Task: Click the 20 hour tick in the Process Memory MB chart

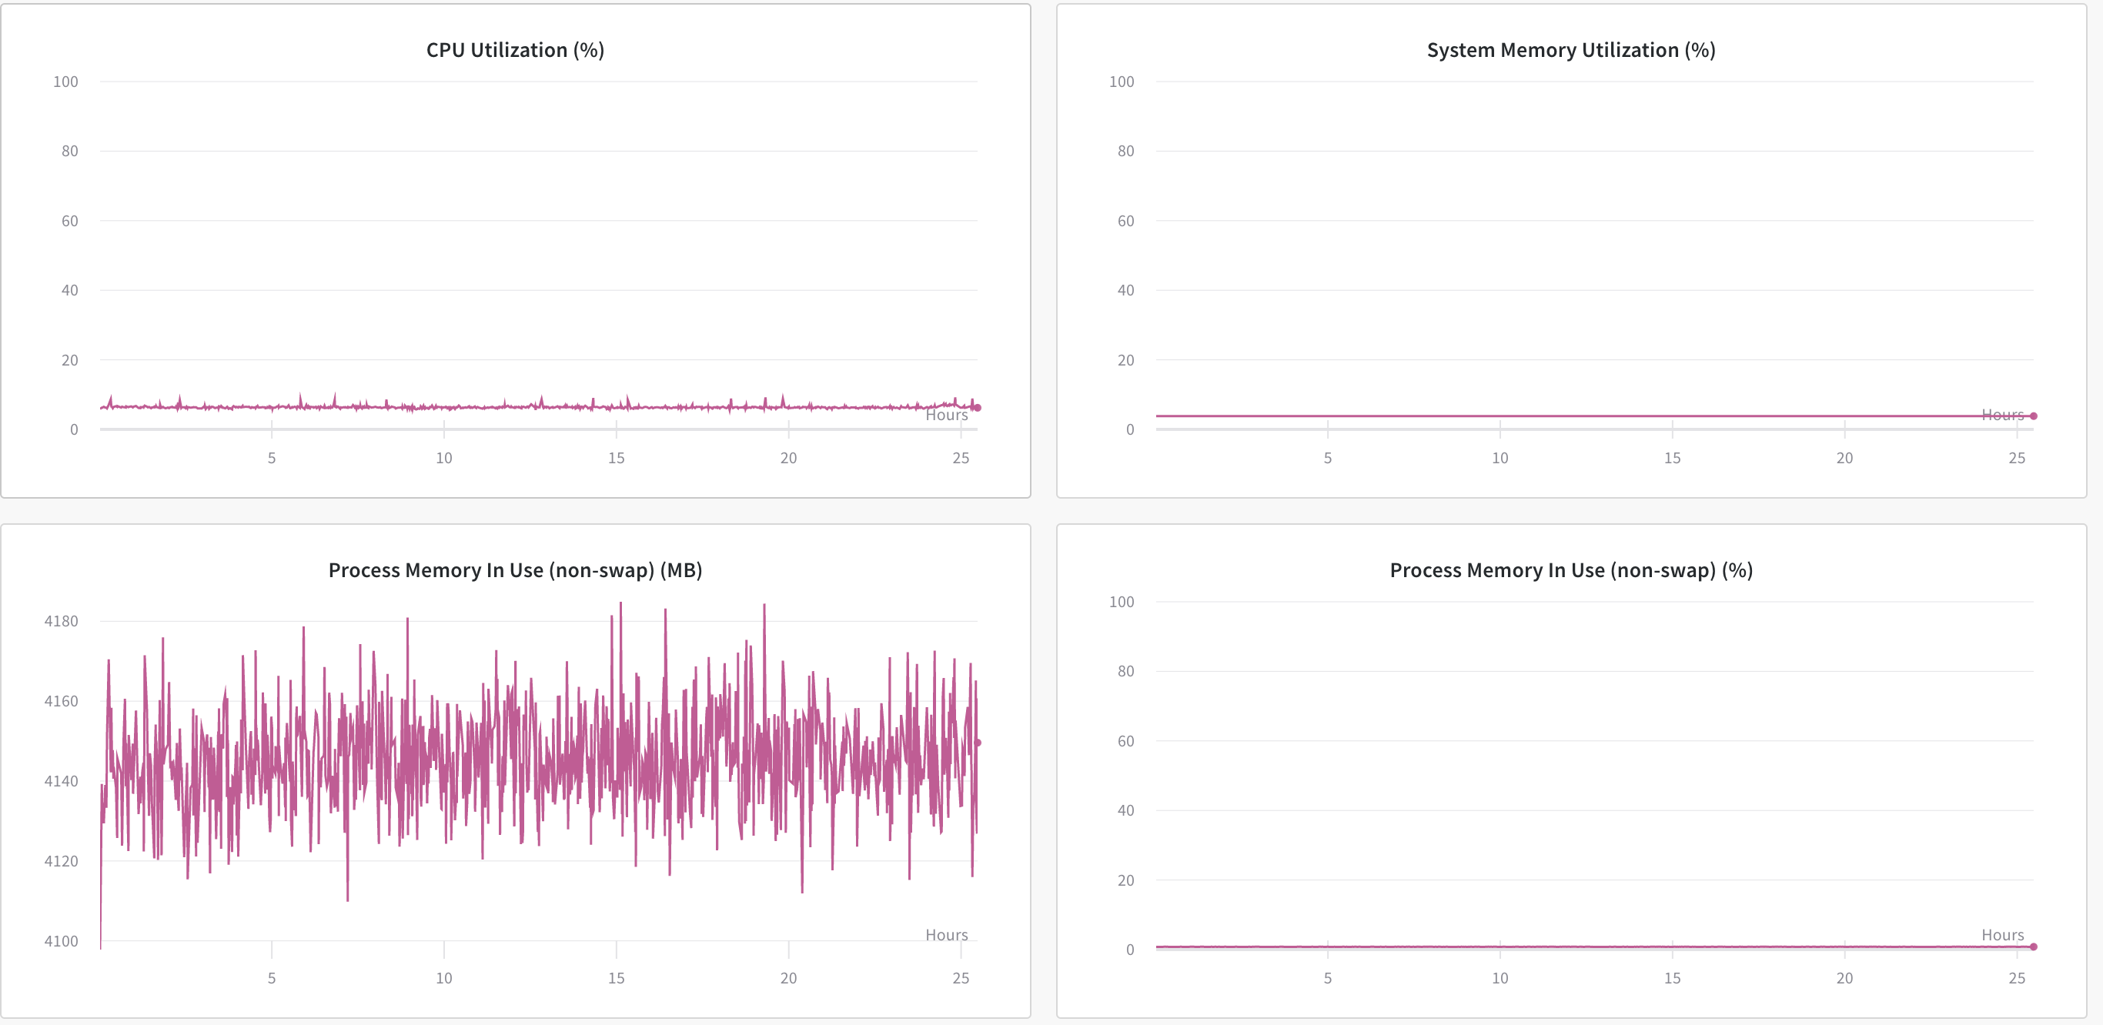Action: pyautogui.click(x=787, y=977)
